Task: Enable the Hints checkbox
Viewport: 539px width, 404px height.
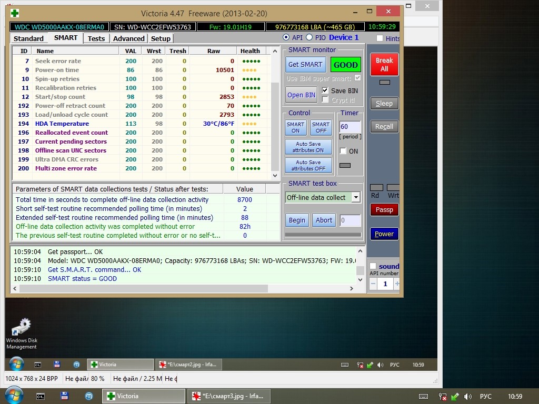Action: pyautogui.click(x=380, y=38)
